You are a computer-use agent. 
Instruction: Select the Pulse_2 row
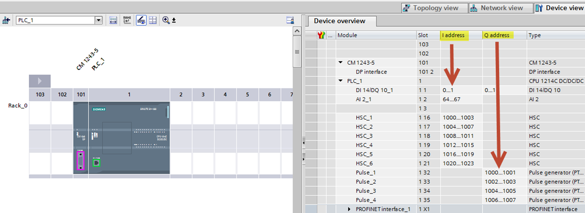coord(445,182)
